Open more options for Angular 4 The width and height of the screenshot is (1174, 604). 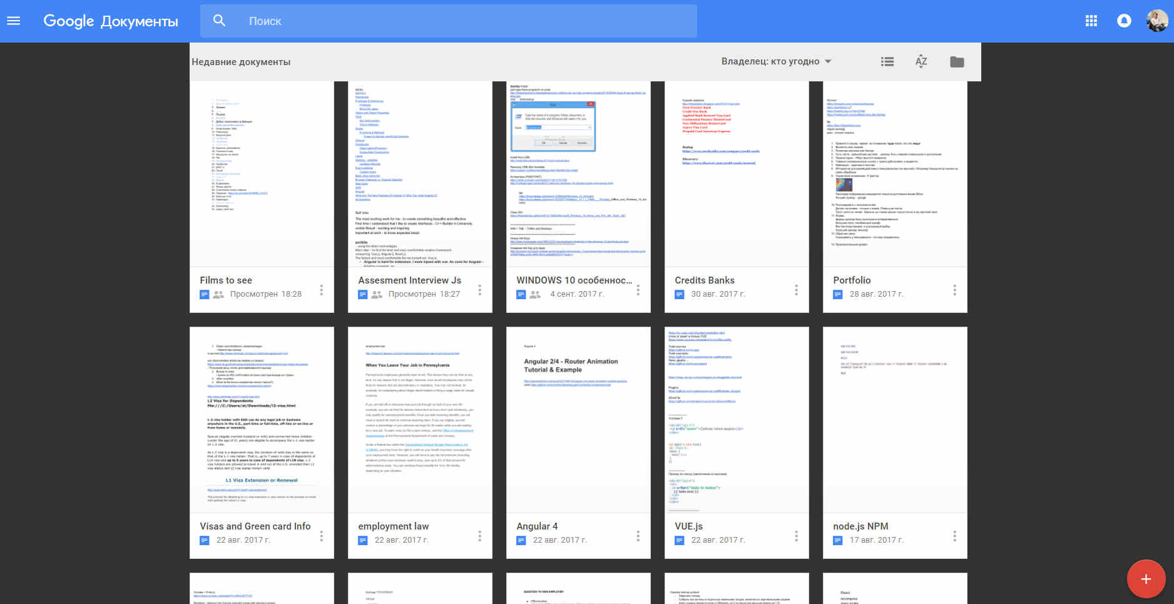click(x=638, y=536)
